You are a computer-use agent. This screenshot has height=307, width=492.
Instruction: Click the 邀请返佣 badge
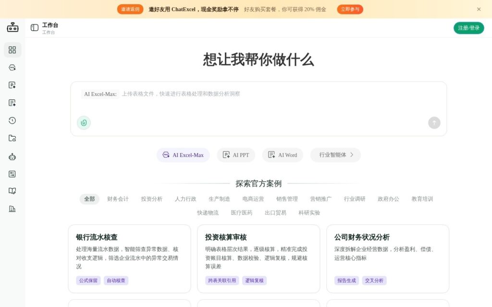pos(130,9)
